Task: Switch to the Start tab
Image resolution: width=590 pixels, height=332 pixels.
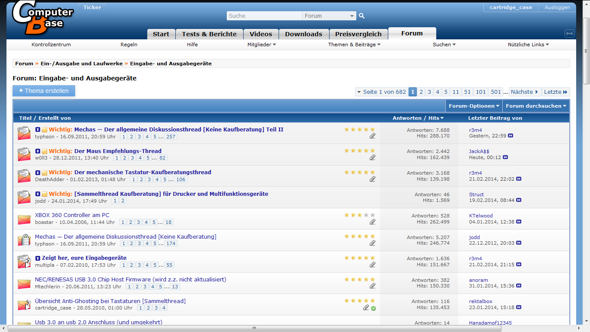Action: (161, 34)
